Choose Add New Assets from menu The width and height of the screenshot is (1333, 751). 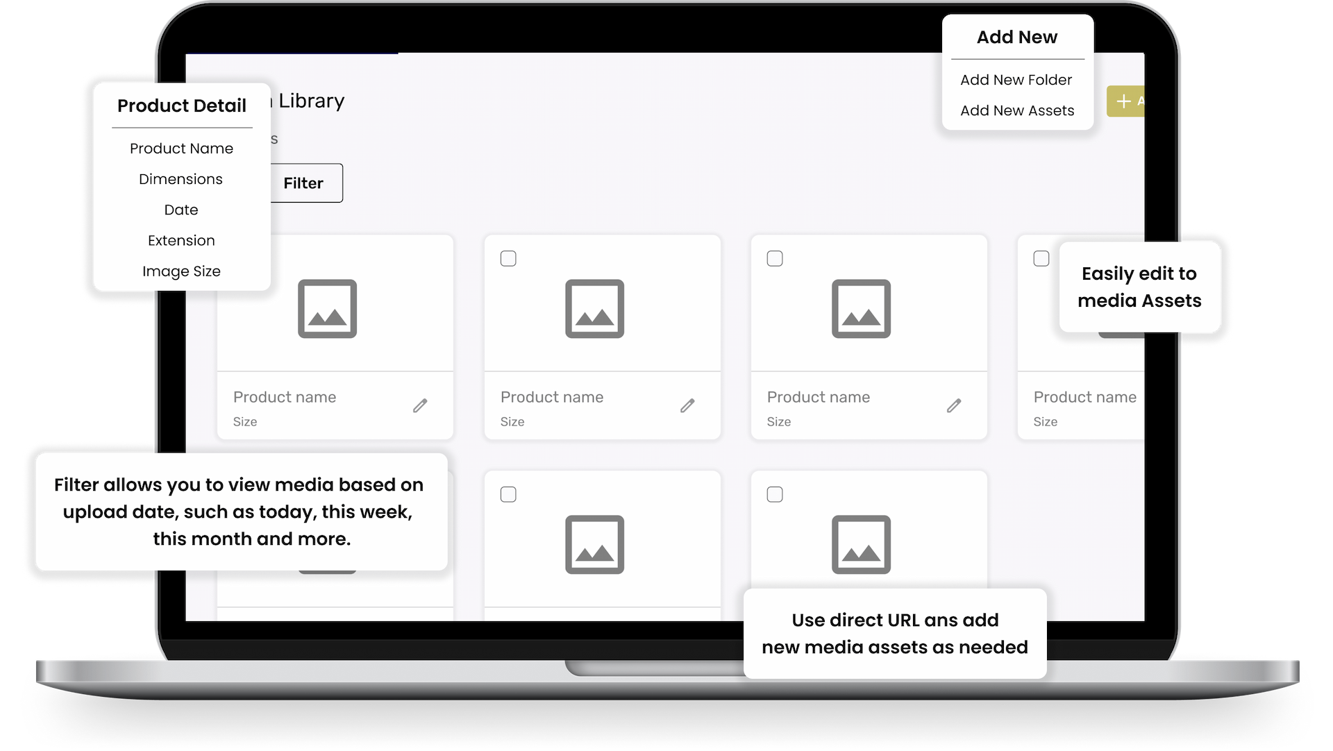(x=1016, y=110)
